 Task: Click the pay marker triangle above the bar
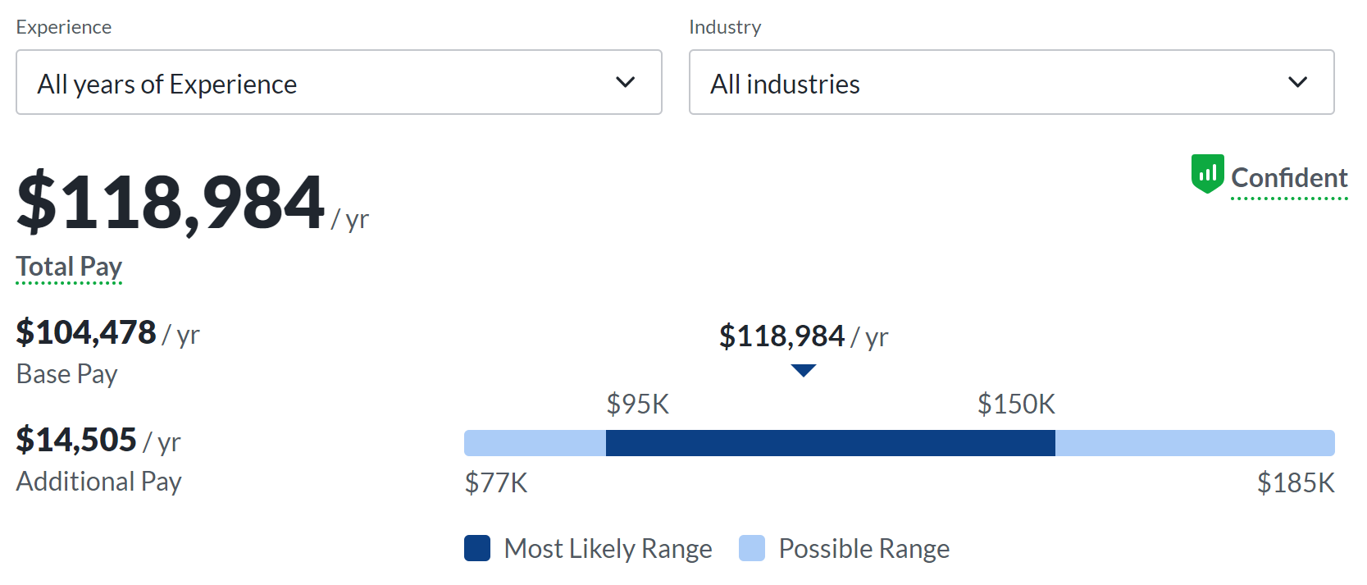(x=804, y=371)
